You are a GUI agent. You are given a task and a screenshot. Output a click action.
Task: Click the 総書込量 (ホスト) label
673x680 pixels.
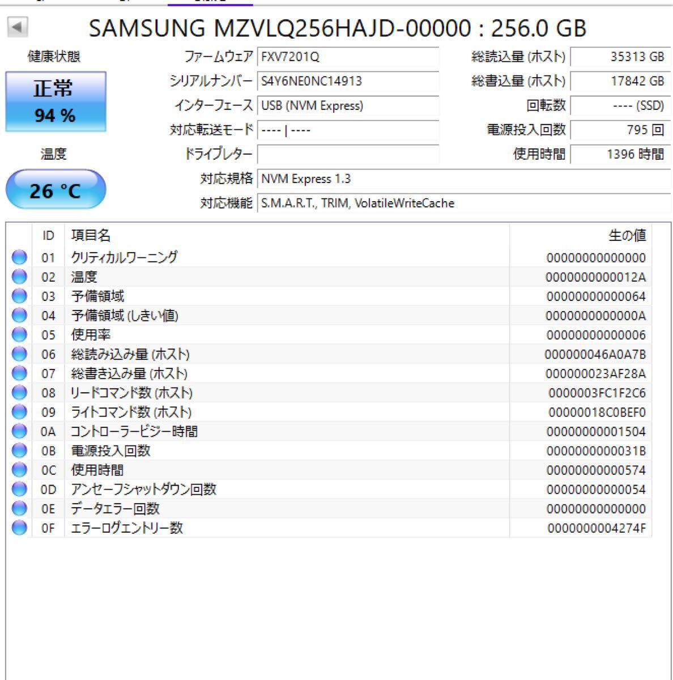coord(518,81)
